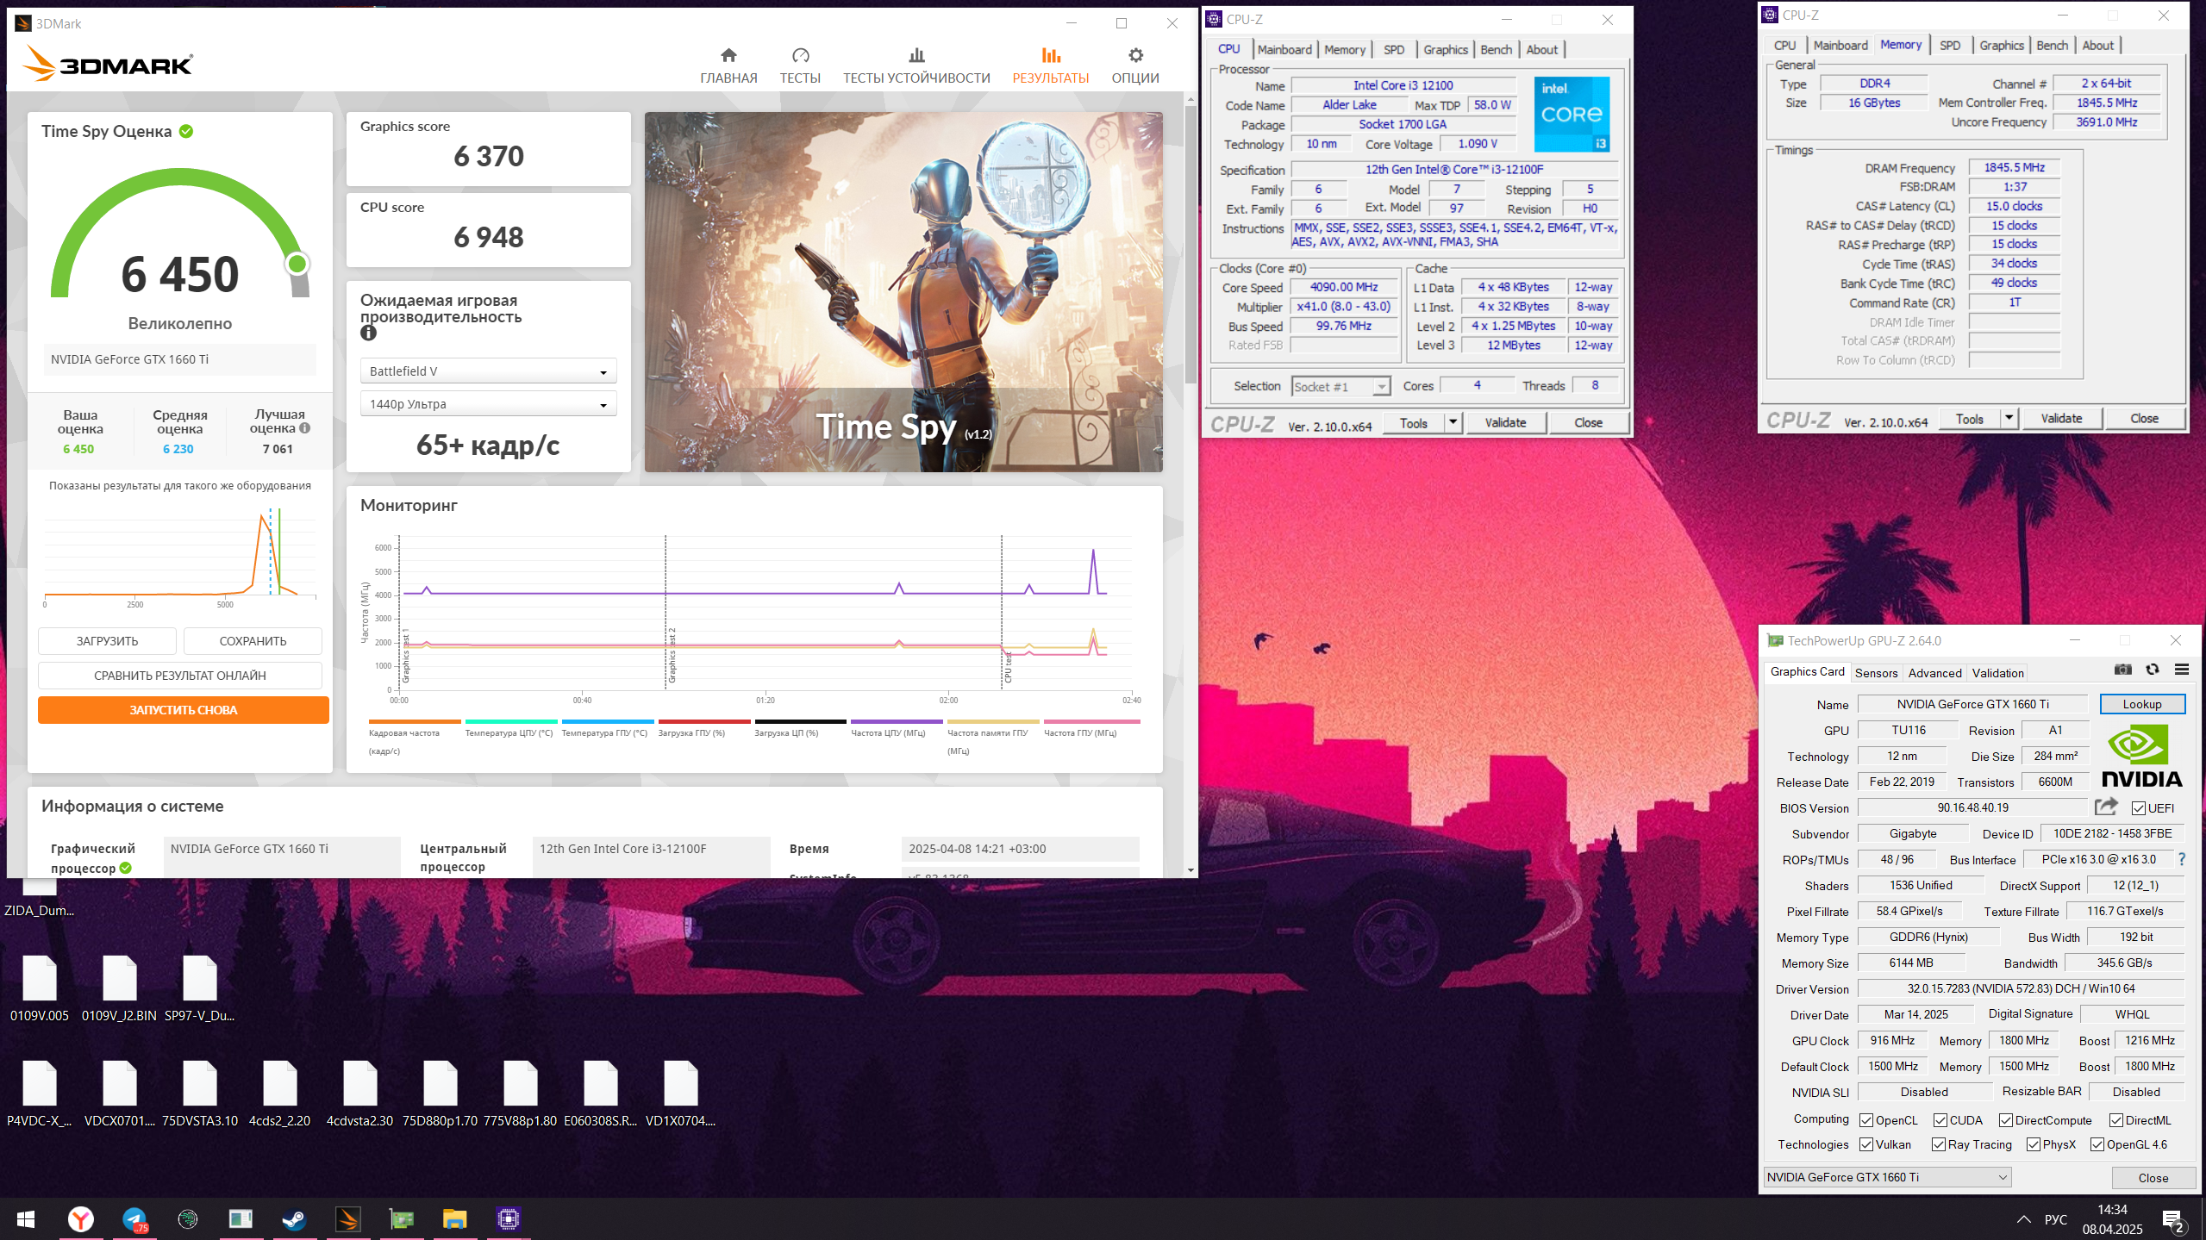The height and width of the screenshot is (1240, 2206).
Task: Click the purple Частота ЦПУ legend swatch
Action: pyautogui.click(x=897, y=722)
